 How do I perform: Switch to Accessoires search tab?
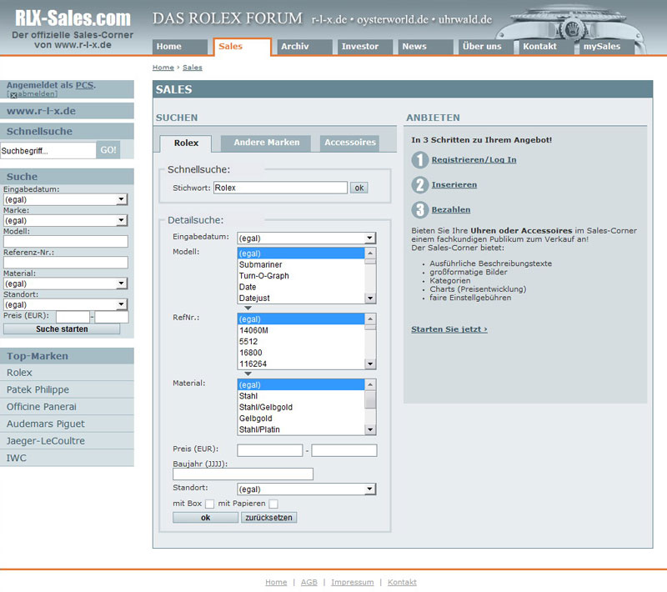[349, 143]
